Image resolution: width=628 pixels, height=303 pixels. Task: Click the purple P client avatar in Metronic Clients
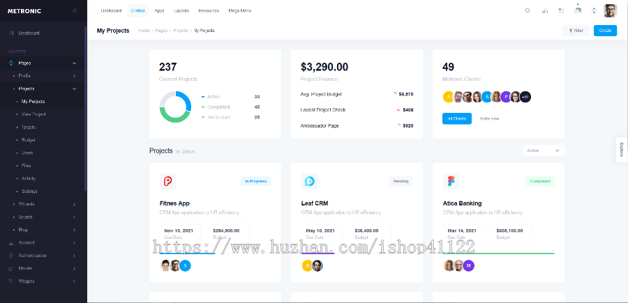click(506, 97)
